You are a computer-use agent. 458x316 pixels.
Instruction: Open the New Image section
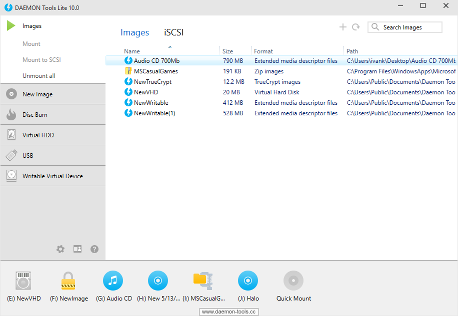(37, 94)
